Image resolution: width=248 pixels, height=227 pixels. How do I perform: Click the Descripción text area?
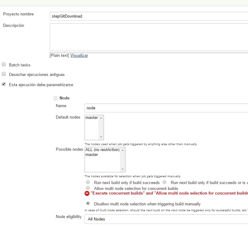point(149,37)
